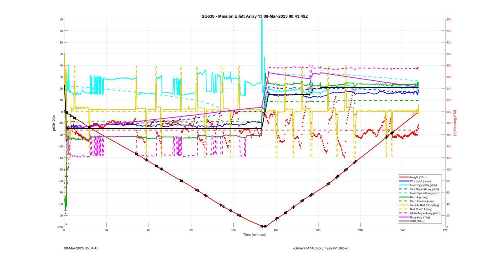This screenshot has width=492, height=255.
Task: Click the "Vert Speed(buoy,pitch)" legend entry
Action: 425,189
